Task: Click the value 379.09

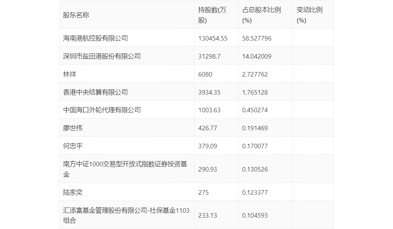Action: 208,146
